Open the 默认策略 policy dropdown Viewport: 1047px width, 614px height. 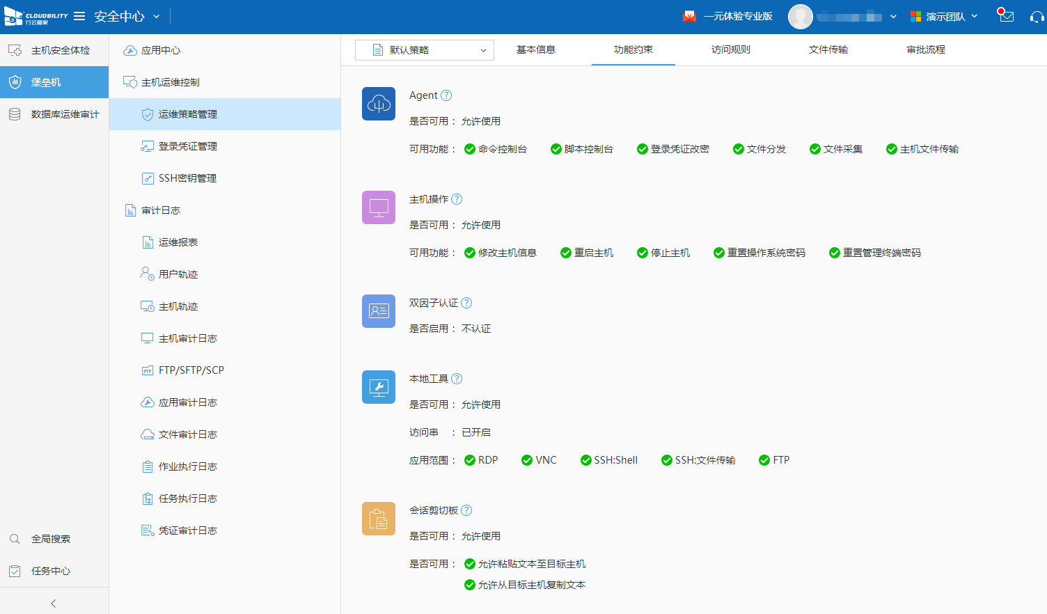425,50
